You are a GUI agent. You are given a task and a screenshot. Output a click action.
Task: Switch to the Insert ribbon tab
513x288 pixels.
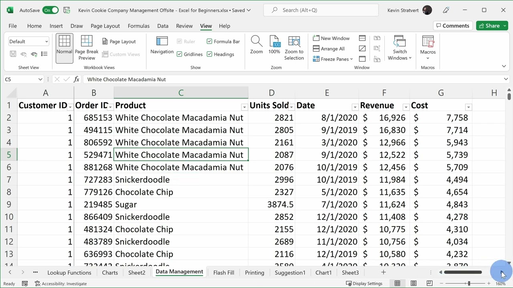(x=56, y=26)
